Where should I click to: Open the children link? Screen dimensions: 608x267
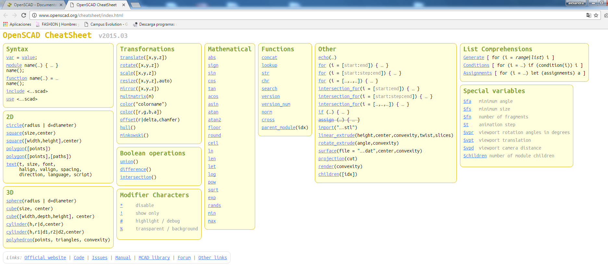pos(329,174)
